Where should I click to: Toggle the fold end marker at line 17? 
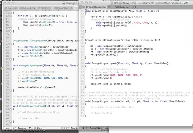point(10,28)
